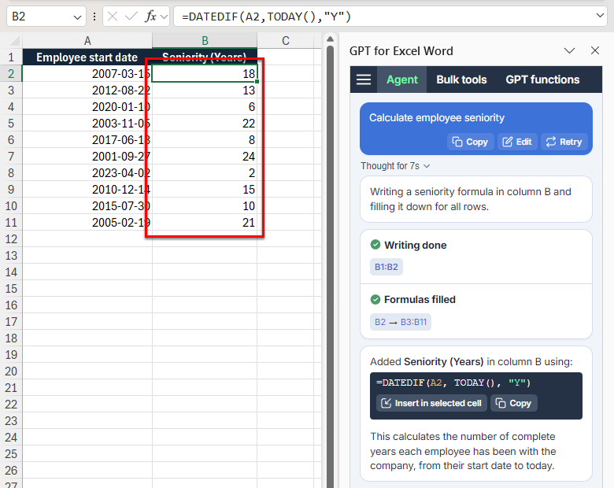Screen dimensions: 614x488
Task: Open the GPT functions tab
Action: pos(542,79)
